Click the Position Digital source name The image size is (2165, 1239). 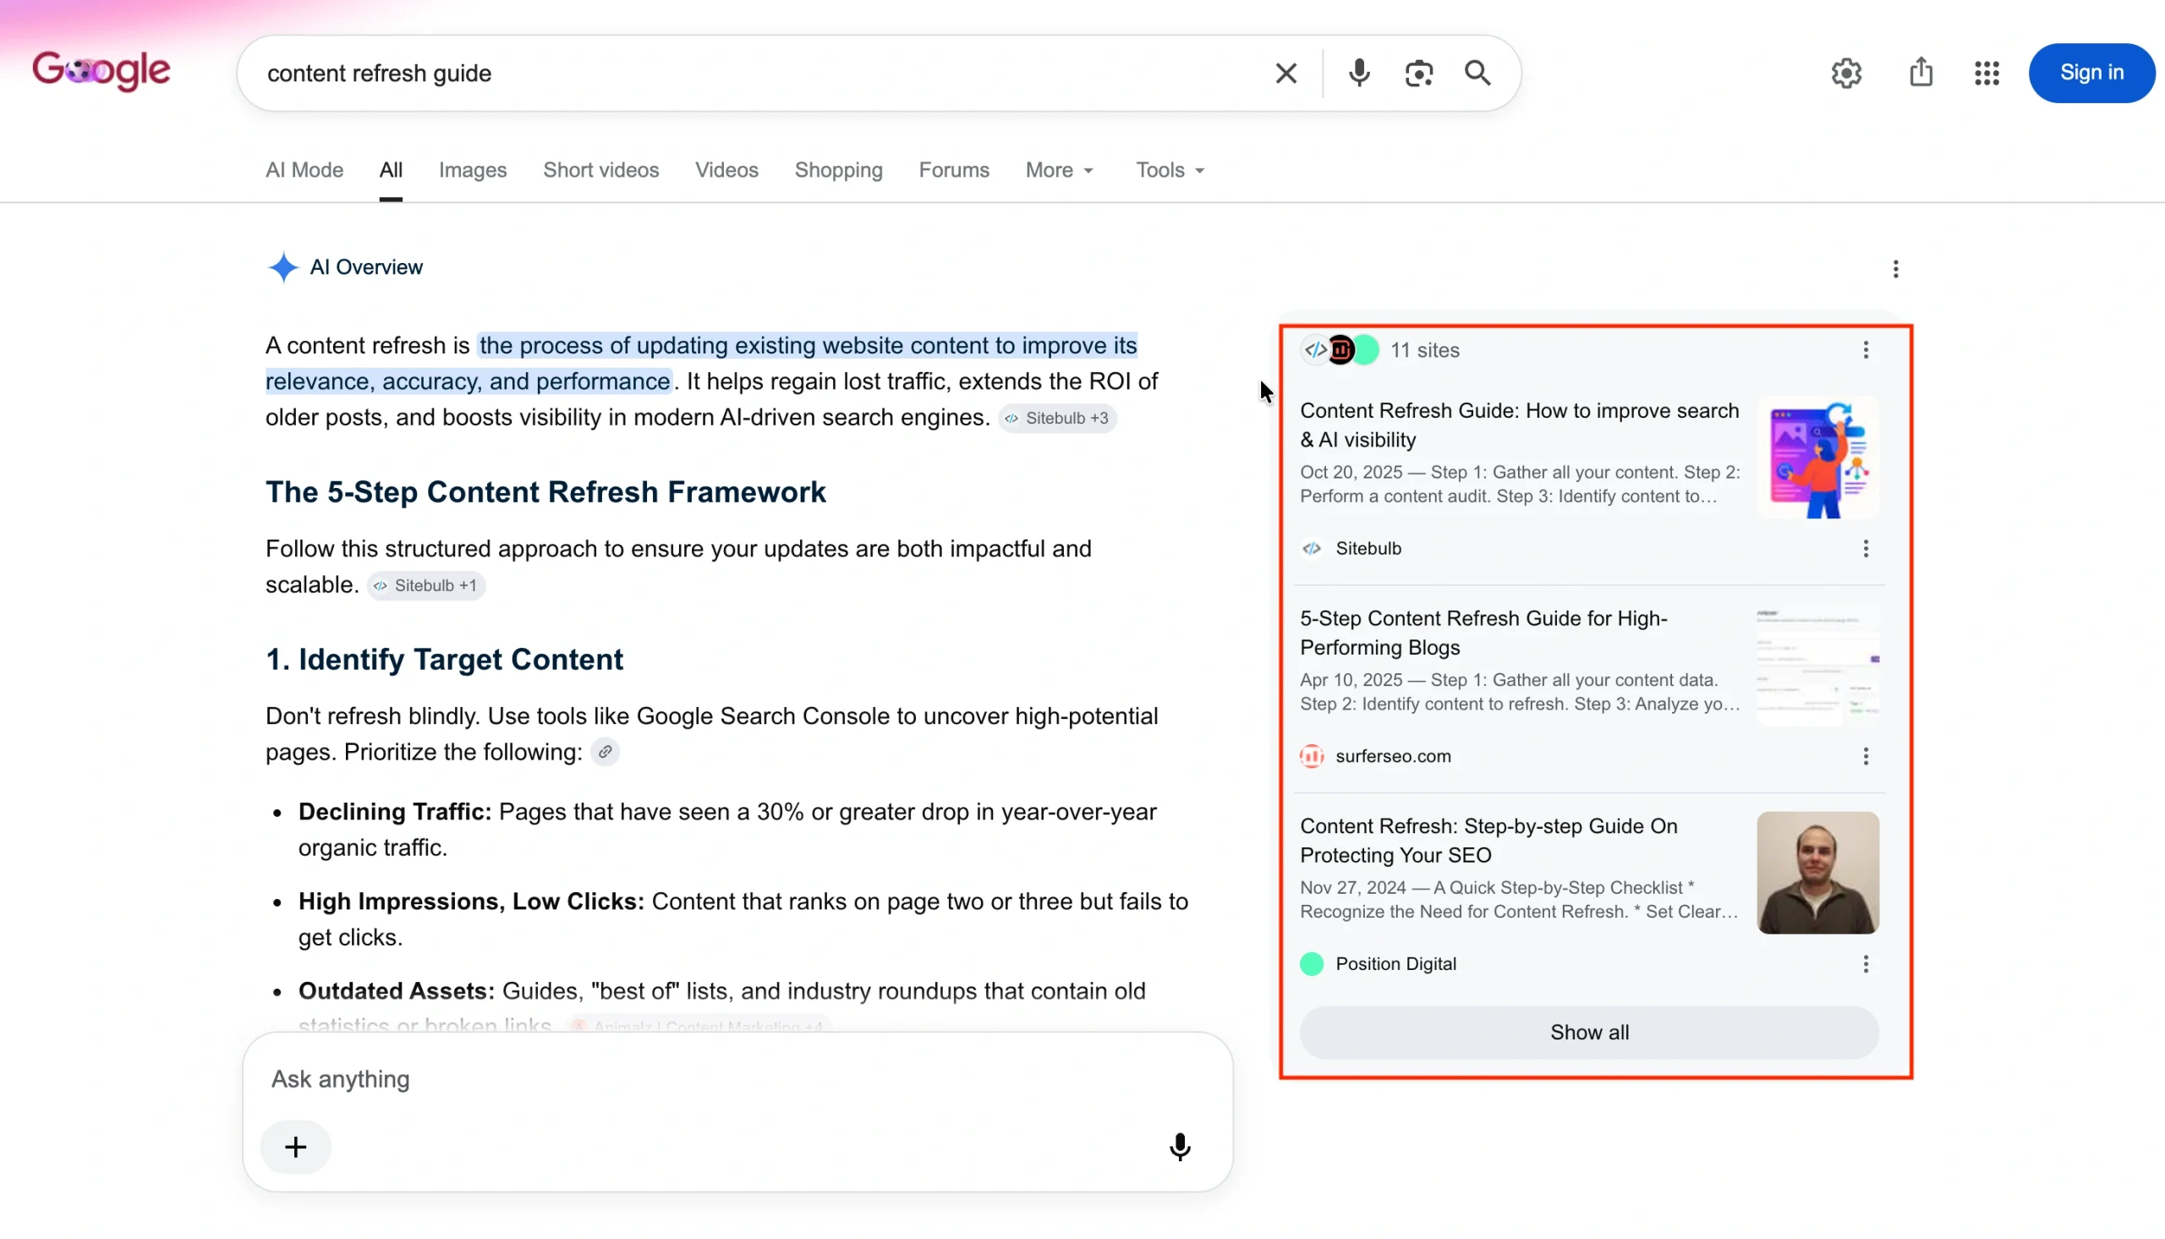1395,964
